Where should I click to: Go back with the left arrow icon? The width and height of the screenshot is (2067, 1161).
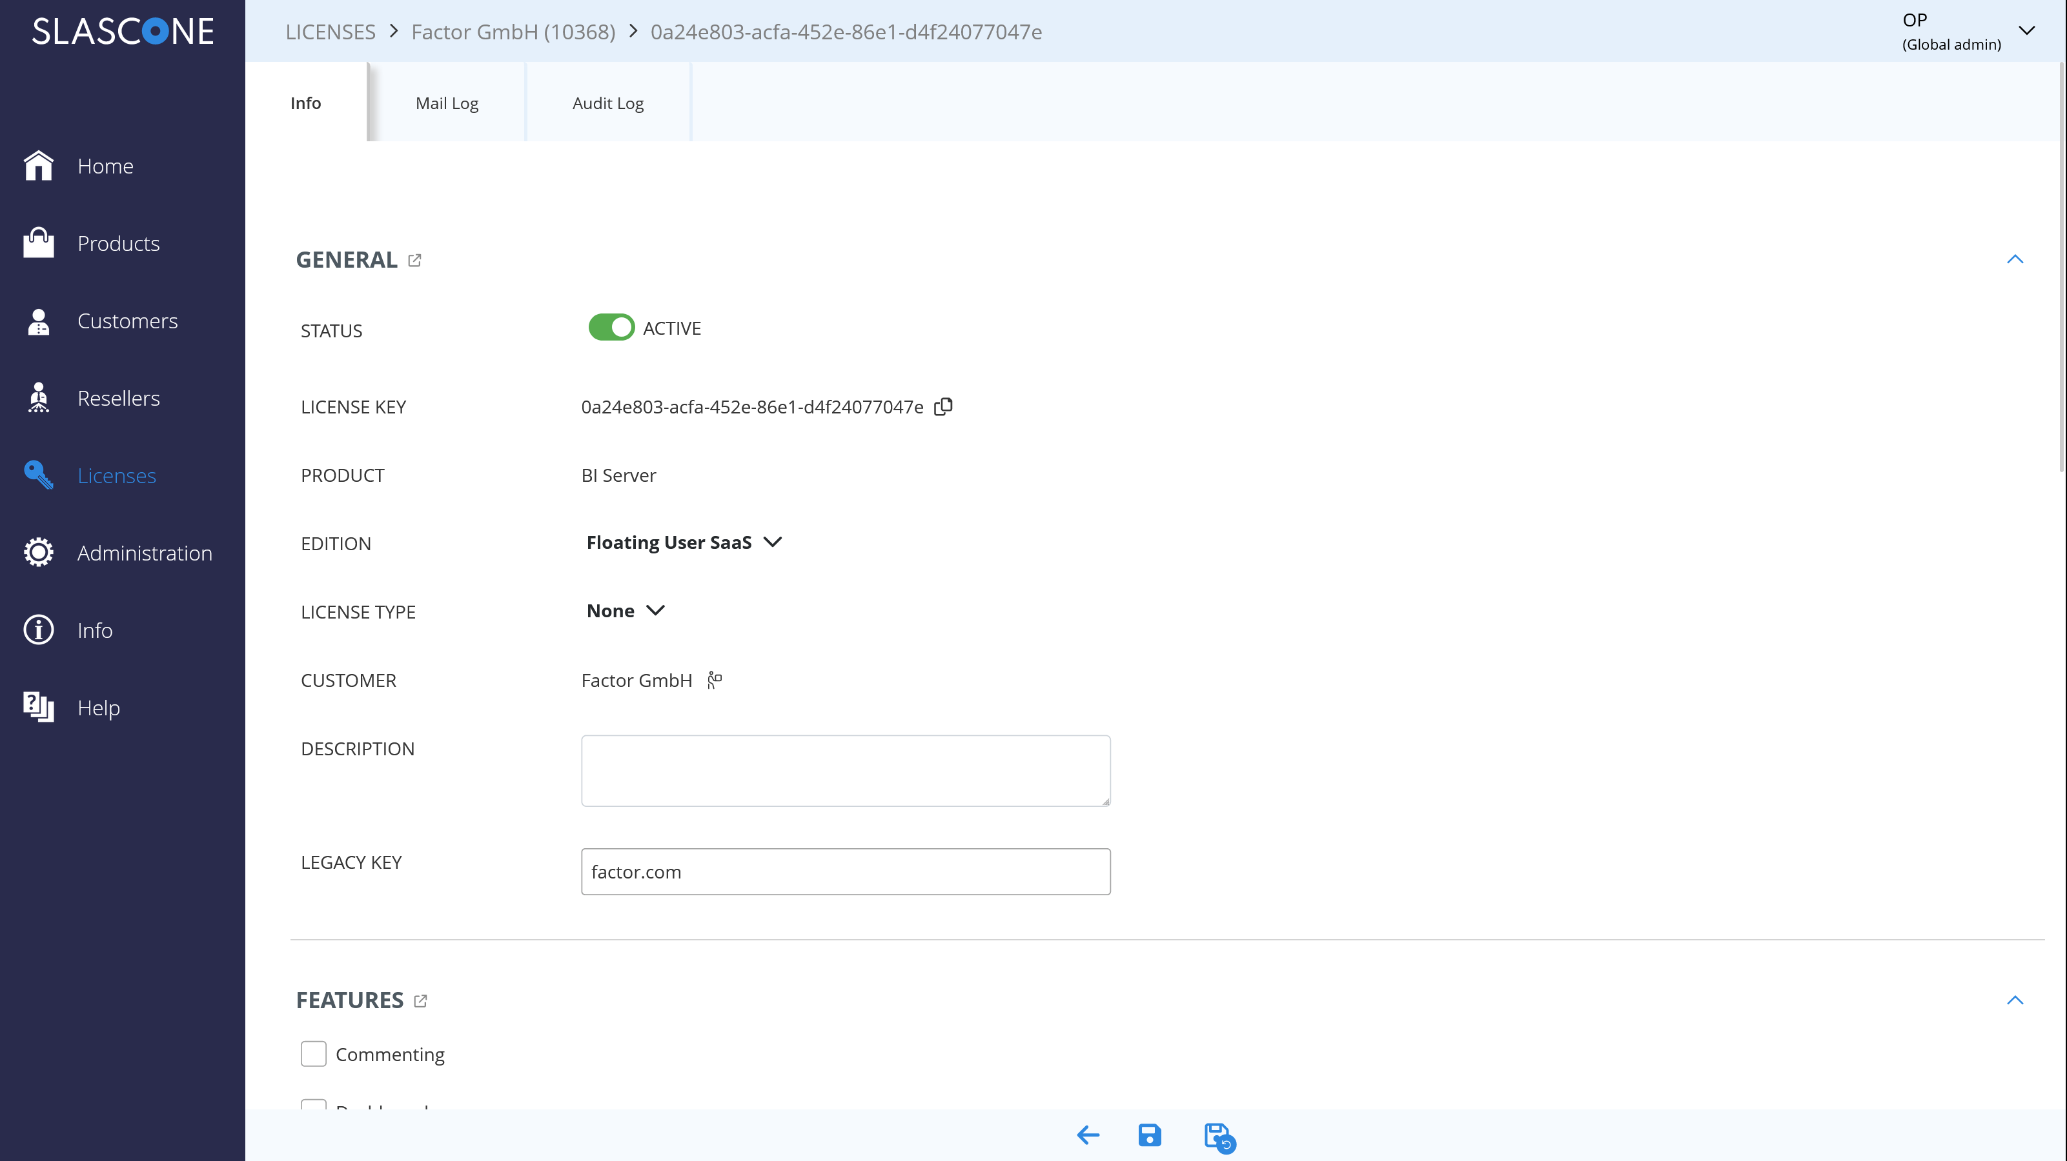coord(1088,1135)
